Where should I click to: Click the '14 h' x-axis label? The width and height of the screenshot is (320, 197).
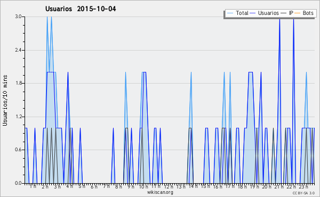pyautogui.click(x=193, y=186)
